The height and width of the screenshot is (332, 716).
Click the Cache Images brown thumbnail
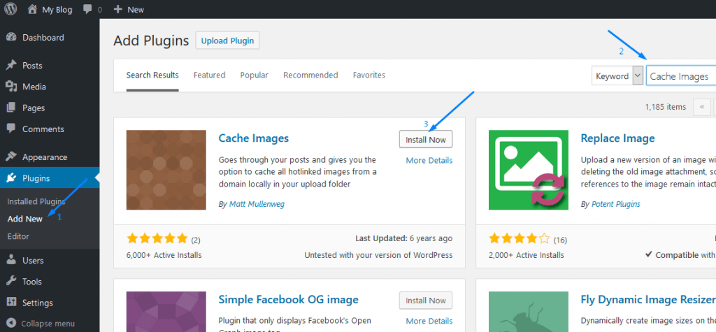tap(166, 170)
